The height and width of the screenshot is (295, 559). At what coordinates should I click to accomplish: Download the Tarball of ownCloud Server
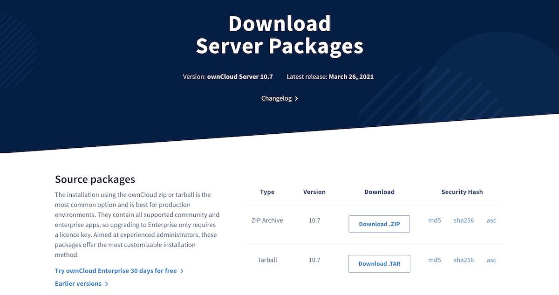coord(379,263)
